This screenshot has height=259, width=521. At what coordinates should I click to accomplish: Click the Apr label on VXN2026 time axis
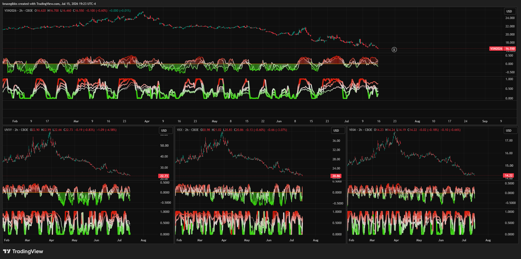coord(147,121)
